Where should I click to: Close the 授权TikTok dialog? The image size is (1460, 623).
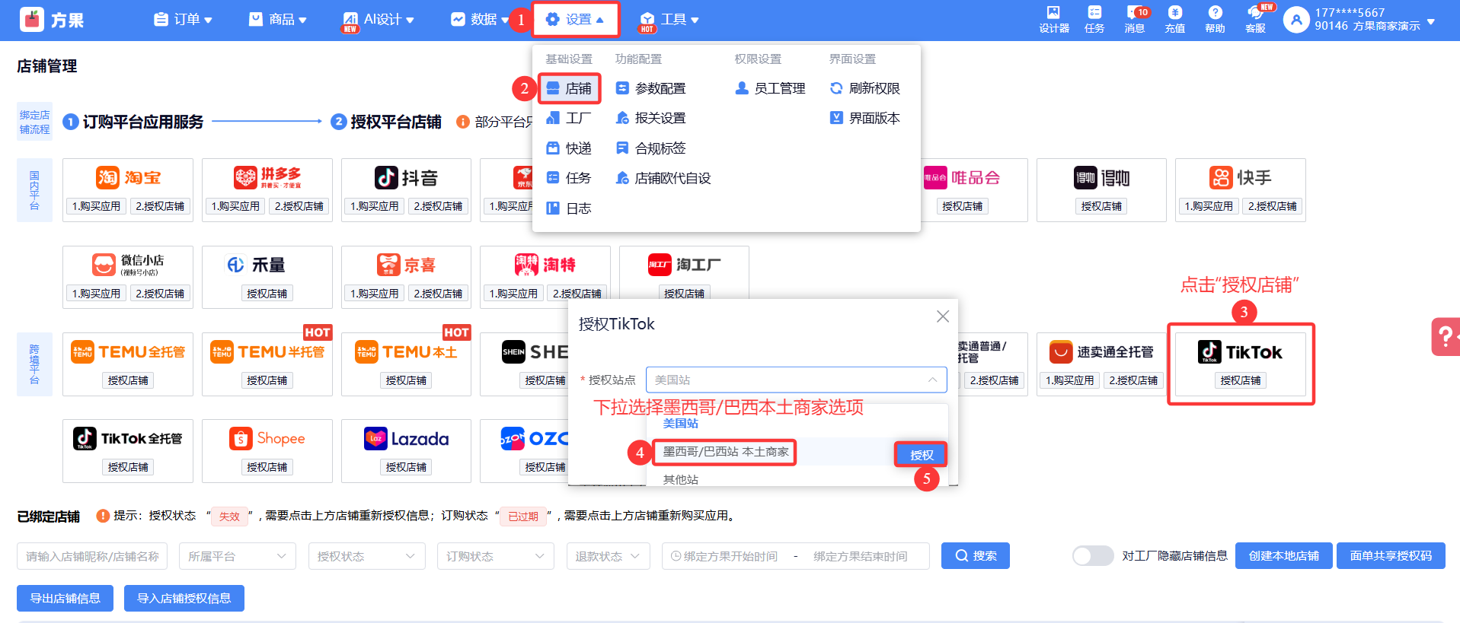pos(942,316)
